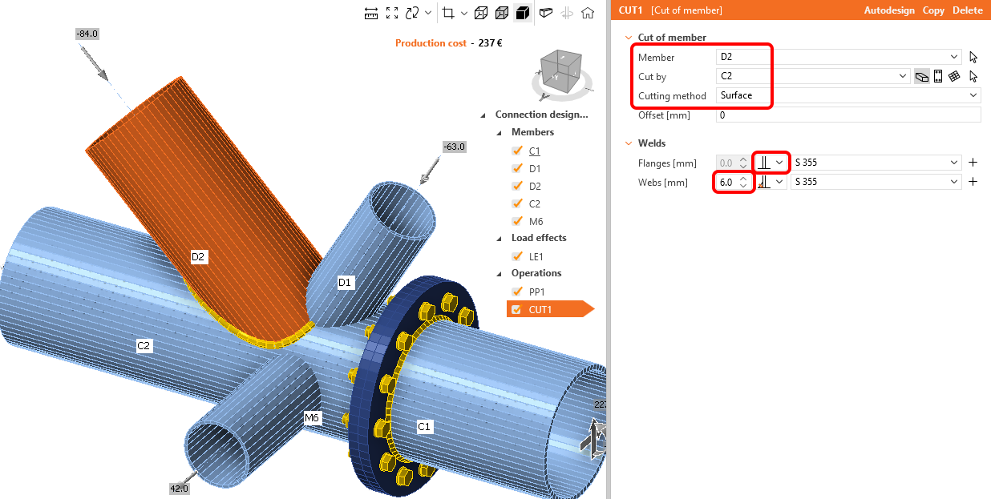The image size is (991, 499).
Task: Click the M6 label in the 3D model
Action: click(312, 417)
